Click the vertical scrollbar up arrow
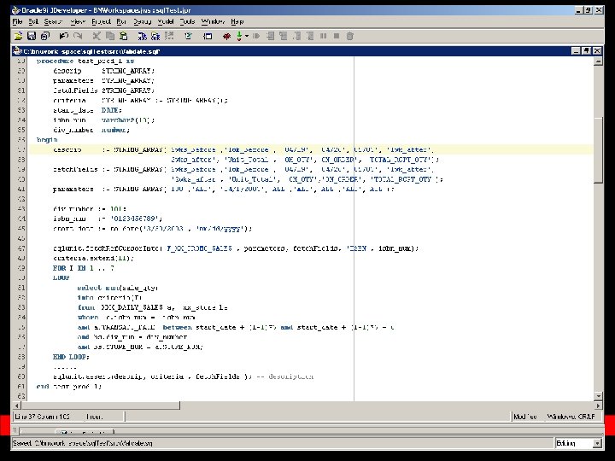615x461 pixels. (598, 61)
